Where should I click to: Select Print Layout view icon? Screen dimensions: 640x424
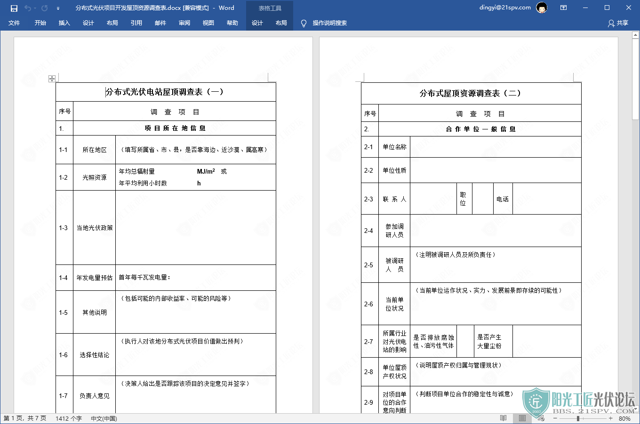pyautogui.click(x=522, y=418)
